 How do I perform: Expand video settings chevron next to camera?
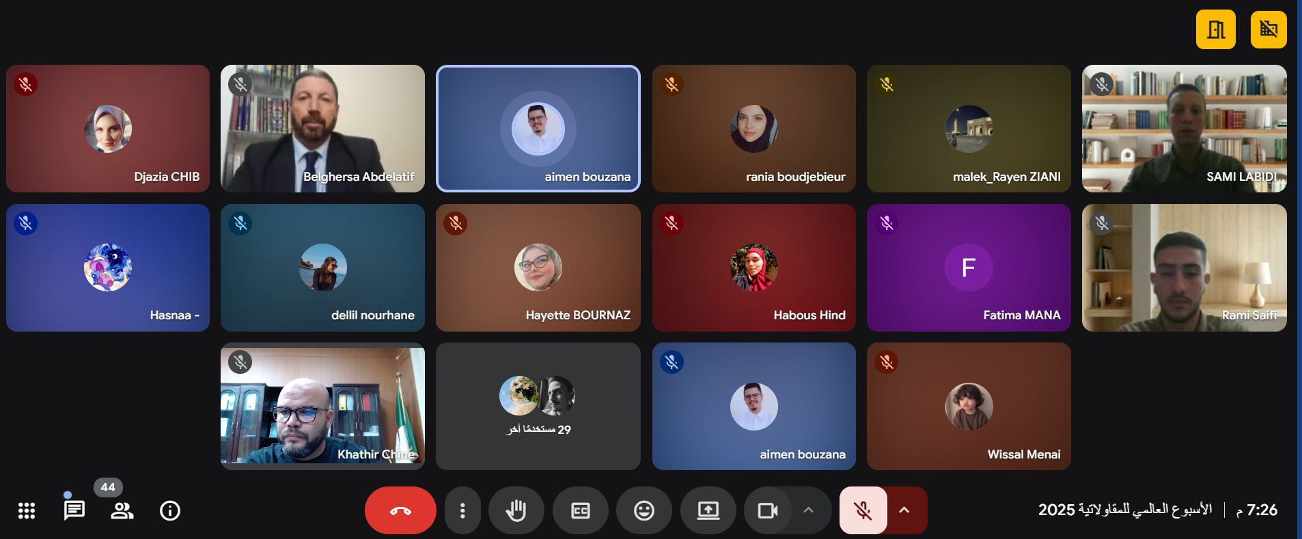click(x=809, y=510)
